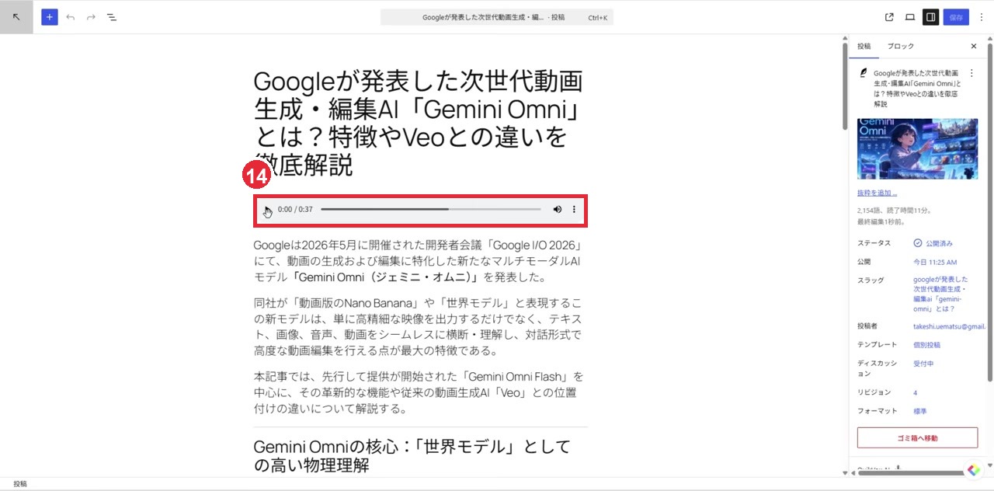Click the 保存 save button
Screen dimensions: 994x491
click(956, 17)
